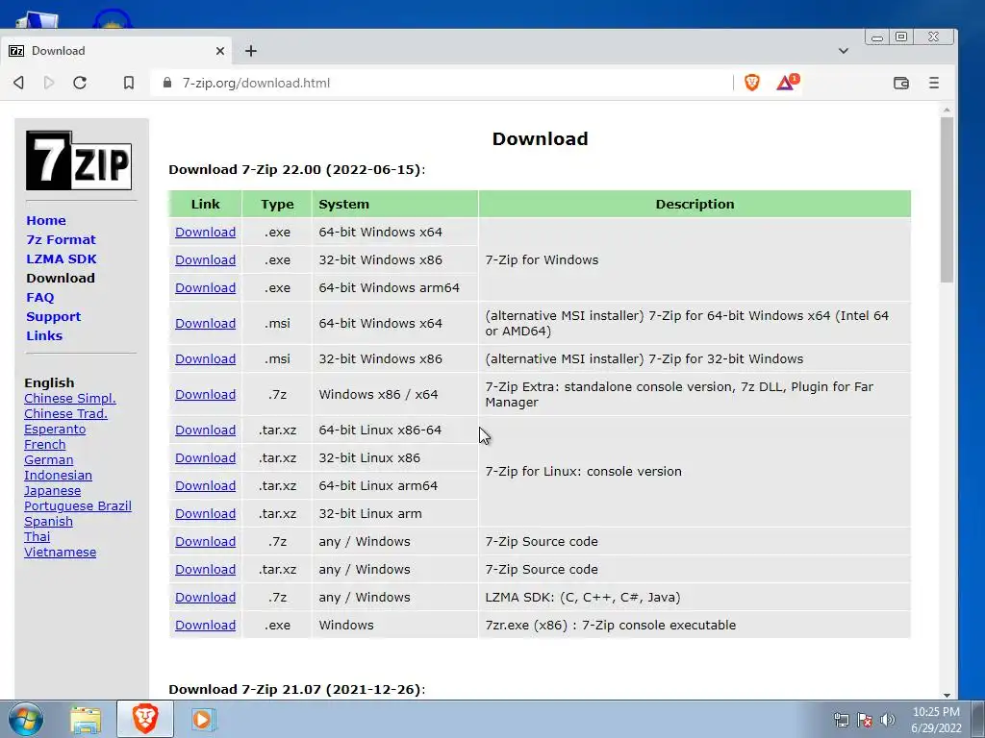The image size is (985, 738).
Task: Click the forward navigation arrow
Action: (x=49, y=83)
